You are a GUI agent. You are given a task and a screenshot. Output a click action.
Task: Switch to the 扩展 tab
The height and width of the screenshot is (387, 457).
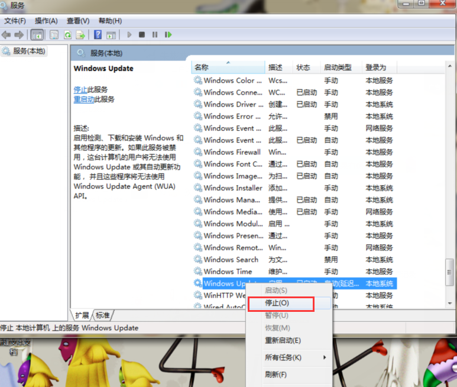pos(82,315)
